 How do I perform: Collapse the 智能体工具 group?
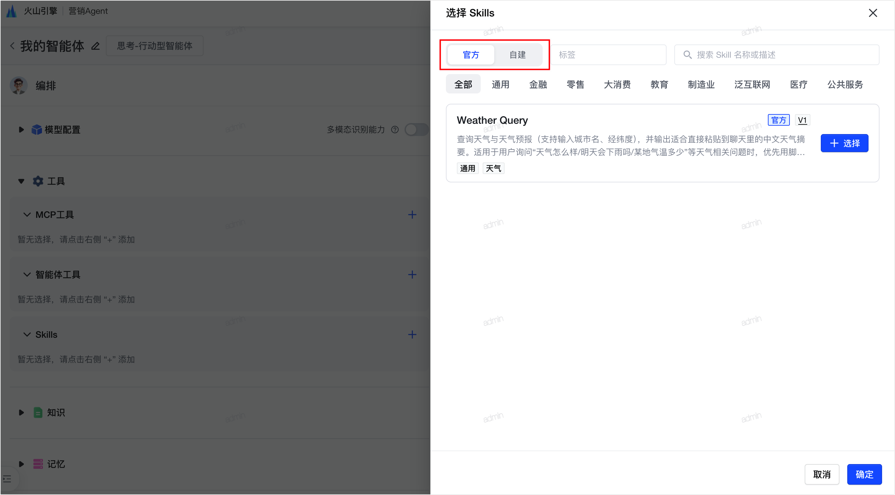tap(27, 275)
